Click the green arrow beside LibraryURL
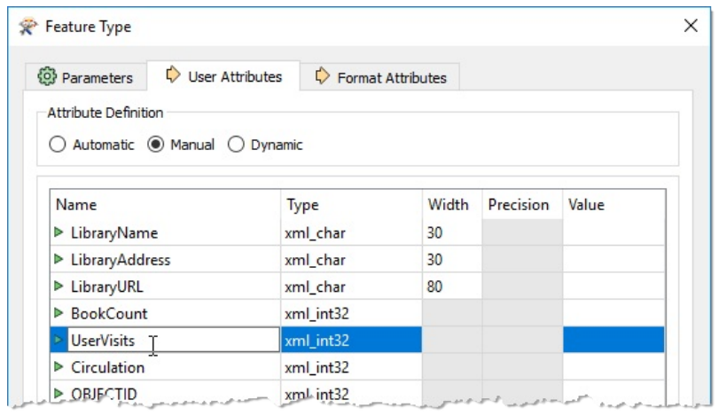 coord(59,286)
